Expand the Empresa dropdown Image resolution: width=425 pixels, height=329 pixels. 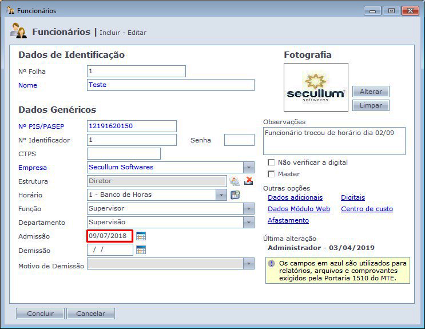click(x=248, y=168)
